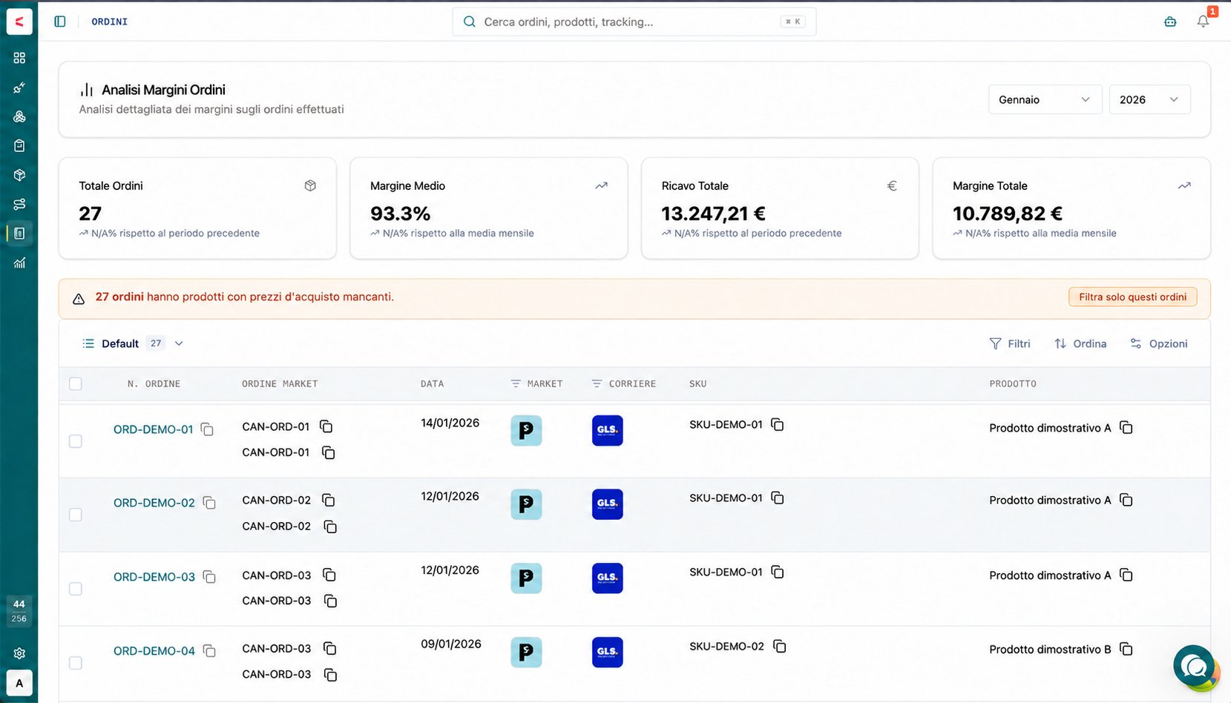Open the Gennaio month dropdown
The width and height of the screenshot is (1231, 703).
(x=1044, y=99)
